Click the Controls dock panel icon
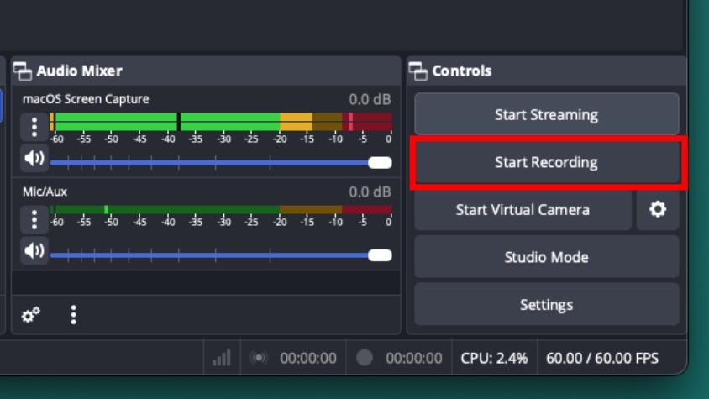The height and width of the screenshot is (399, 709). (x=418, y=71)
